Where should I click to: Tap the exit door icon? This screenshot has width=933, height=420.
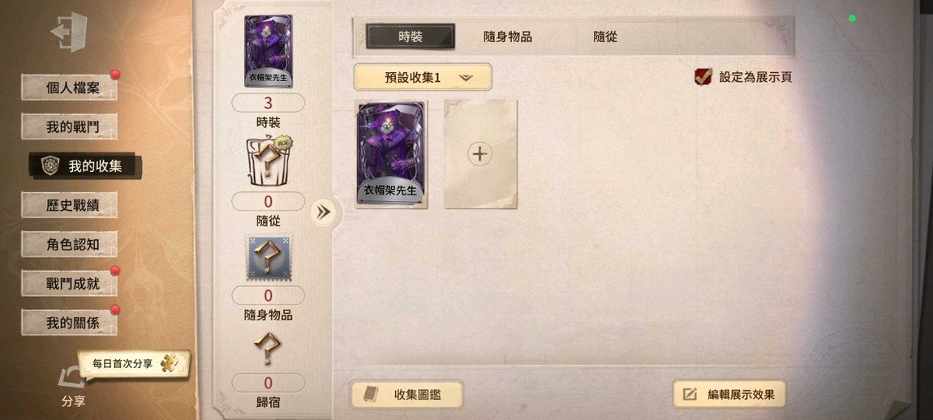coord(70,32)
